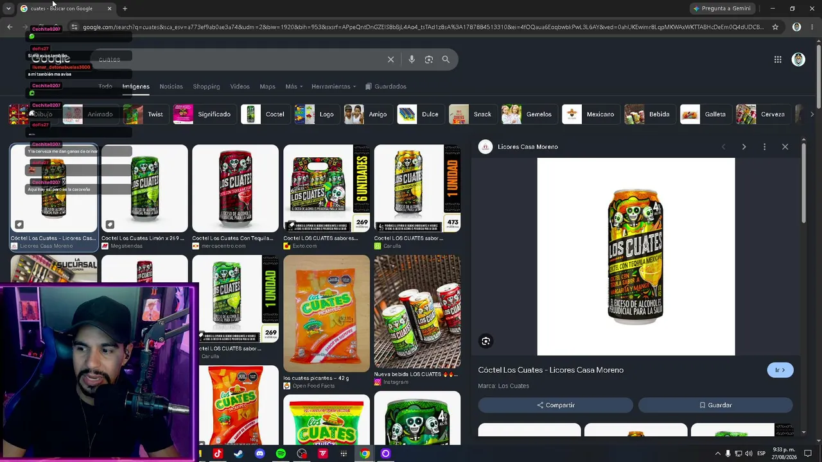The height and width of the screenshot is (462, 822).
Task: Open Discord from the taskbar
Action: 259,454
